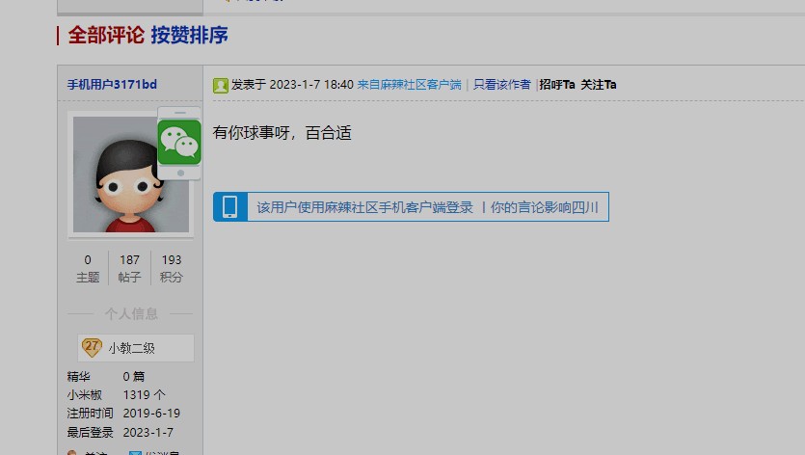Click the level 27 badge icon
The width and height of the screenshot is (805, 455).
tap(92, 347)
